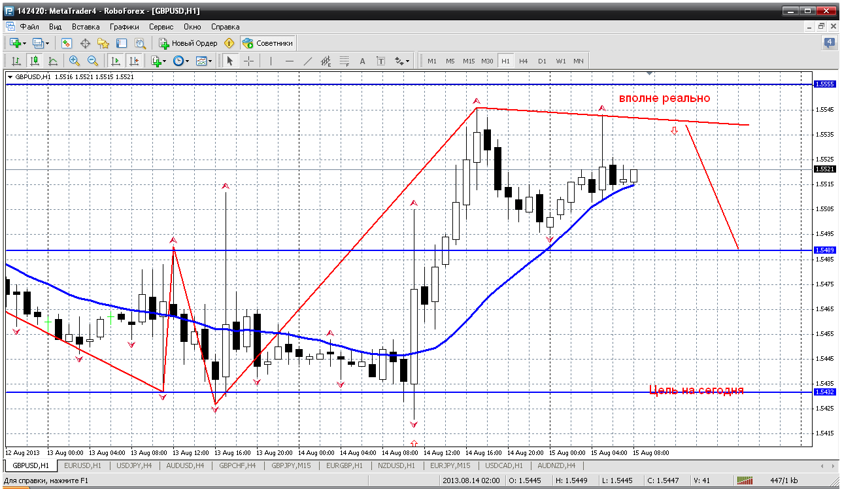Open the chart profiles menu
This screenshot has width=842, height=489.
coord(38,43)
